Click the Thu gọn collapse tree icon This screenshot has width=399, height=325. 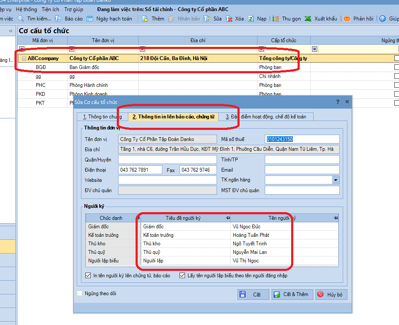click(275, 19)
